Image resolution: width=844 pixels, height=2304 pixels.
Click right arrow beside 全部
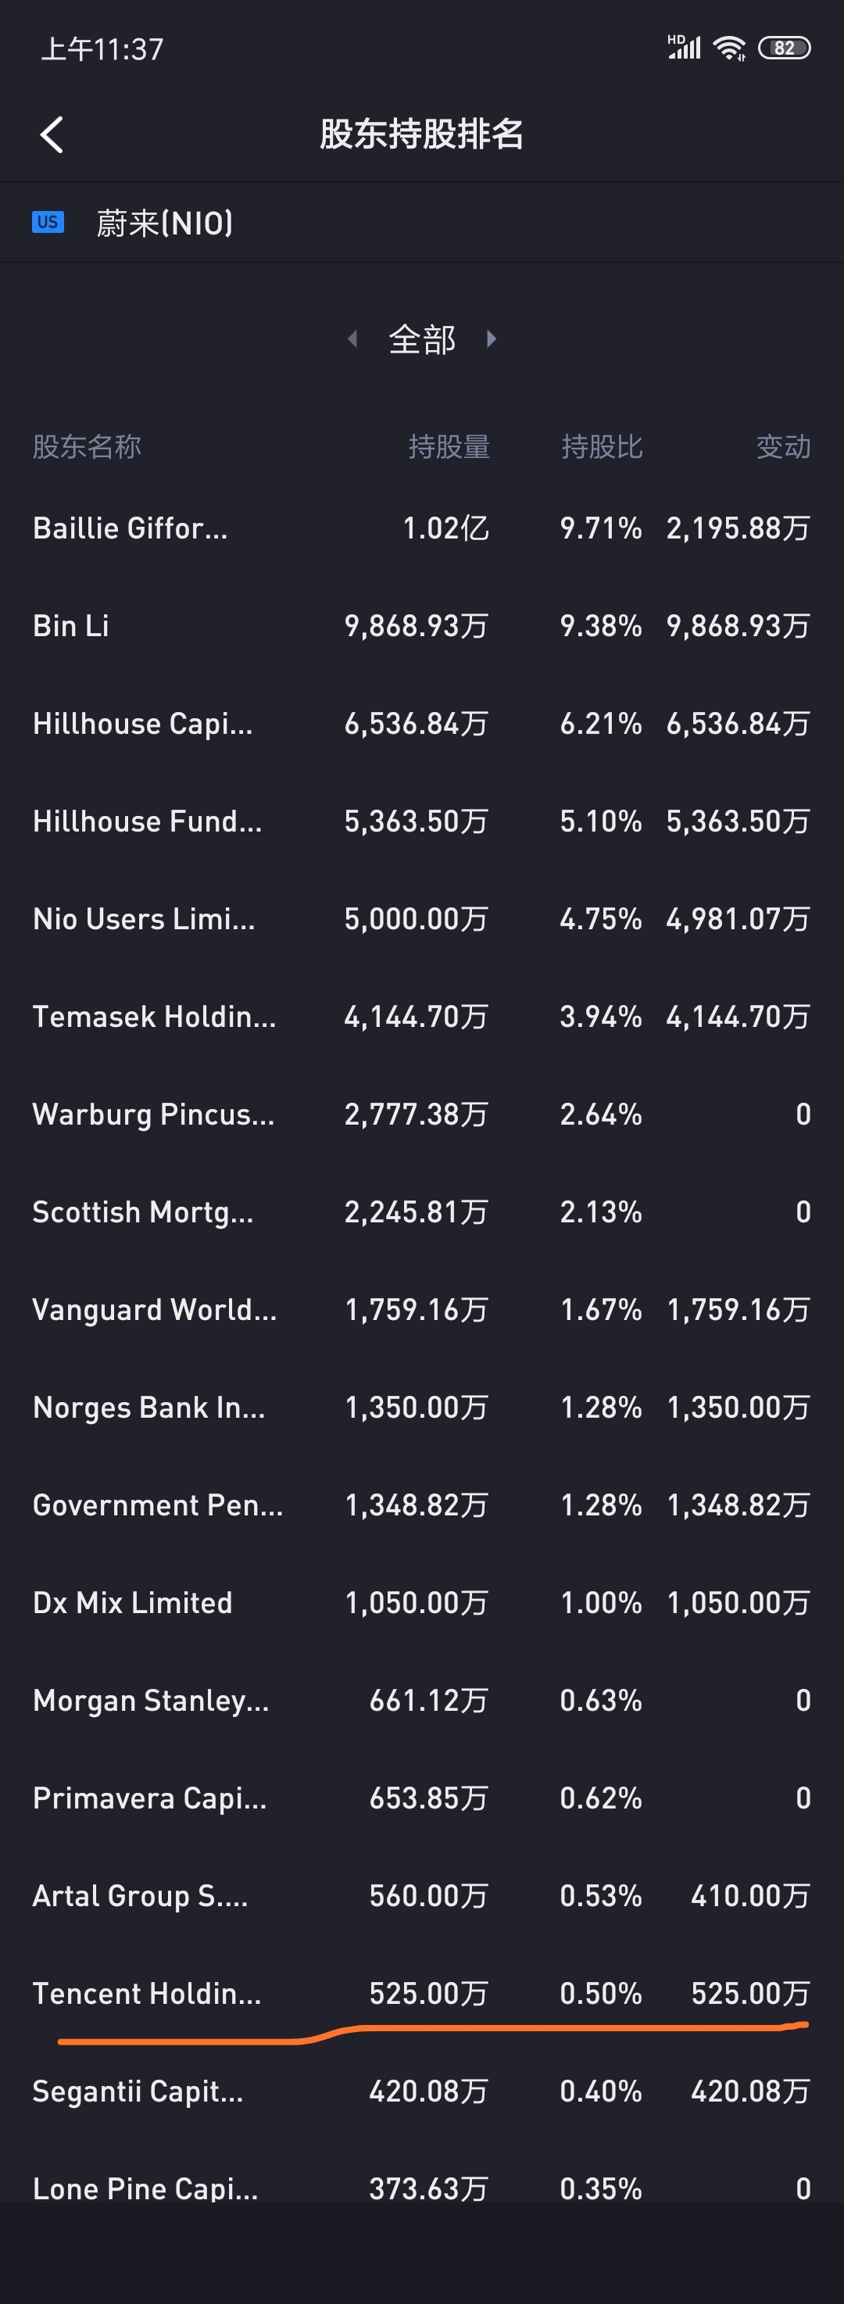[x=491, y=339]
